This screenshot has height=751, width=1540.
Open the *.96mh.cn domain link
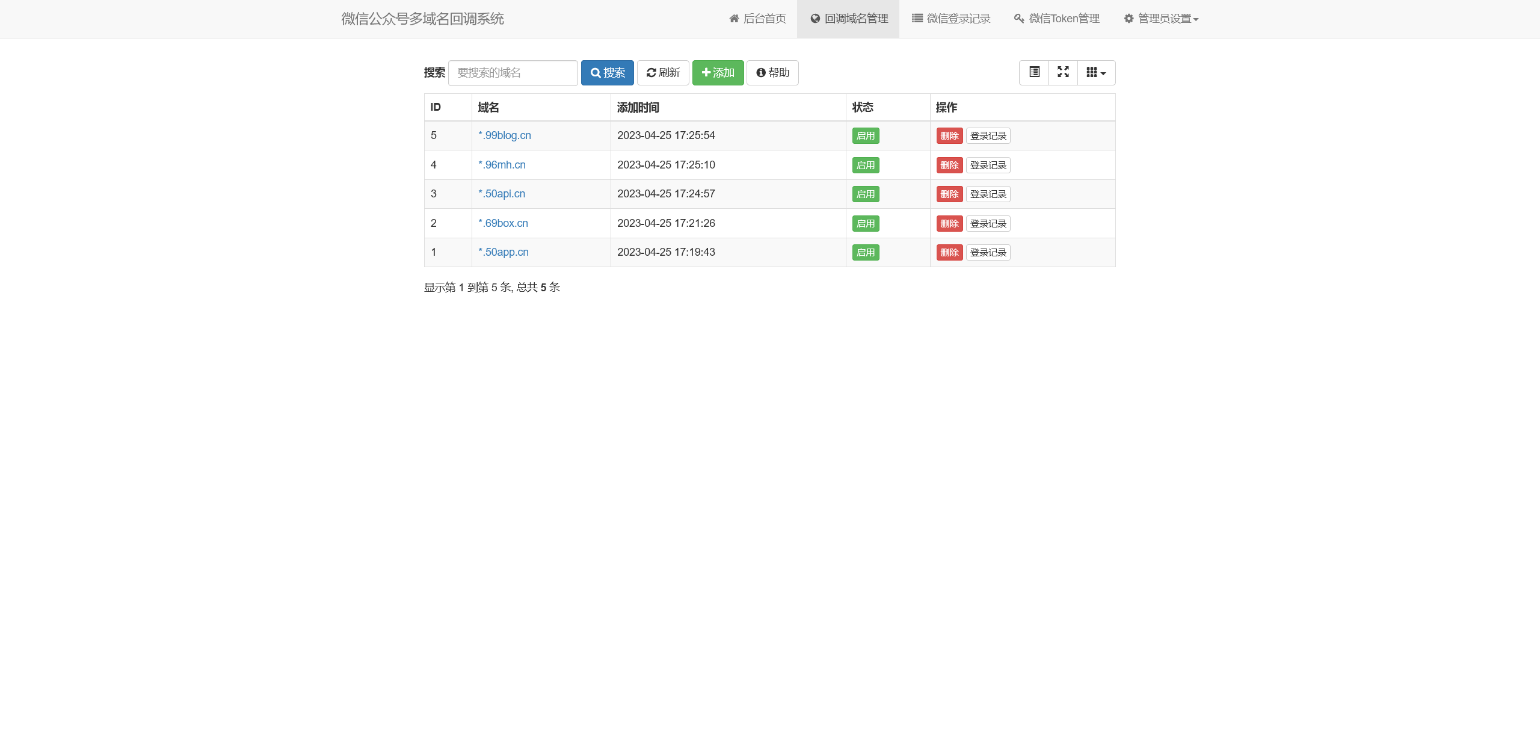pos(502,164)
